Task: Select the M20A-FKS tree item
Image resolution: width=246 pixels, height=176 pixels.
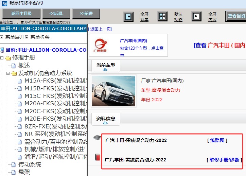Action: point(56,104)
